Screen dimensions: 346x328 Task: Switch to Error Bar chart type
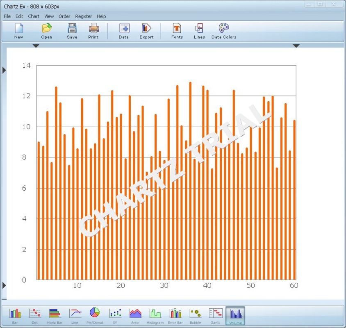pos(175,316)
